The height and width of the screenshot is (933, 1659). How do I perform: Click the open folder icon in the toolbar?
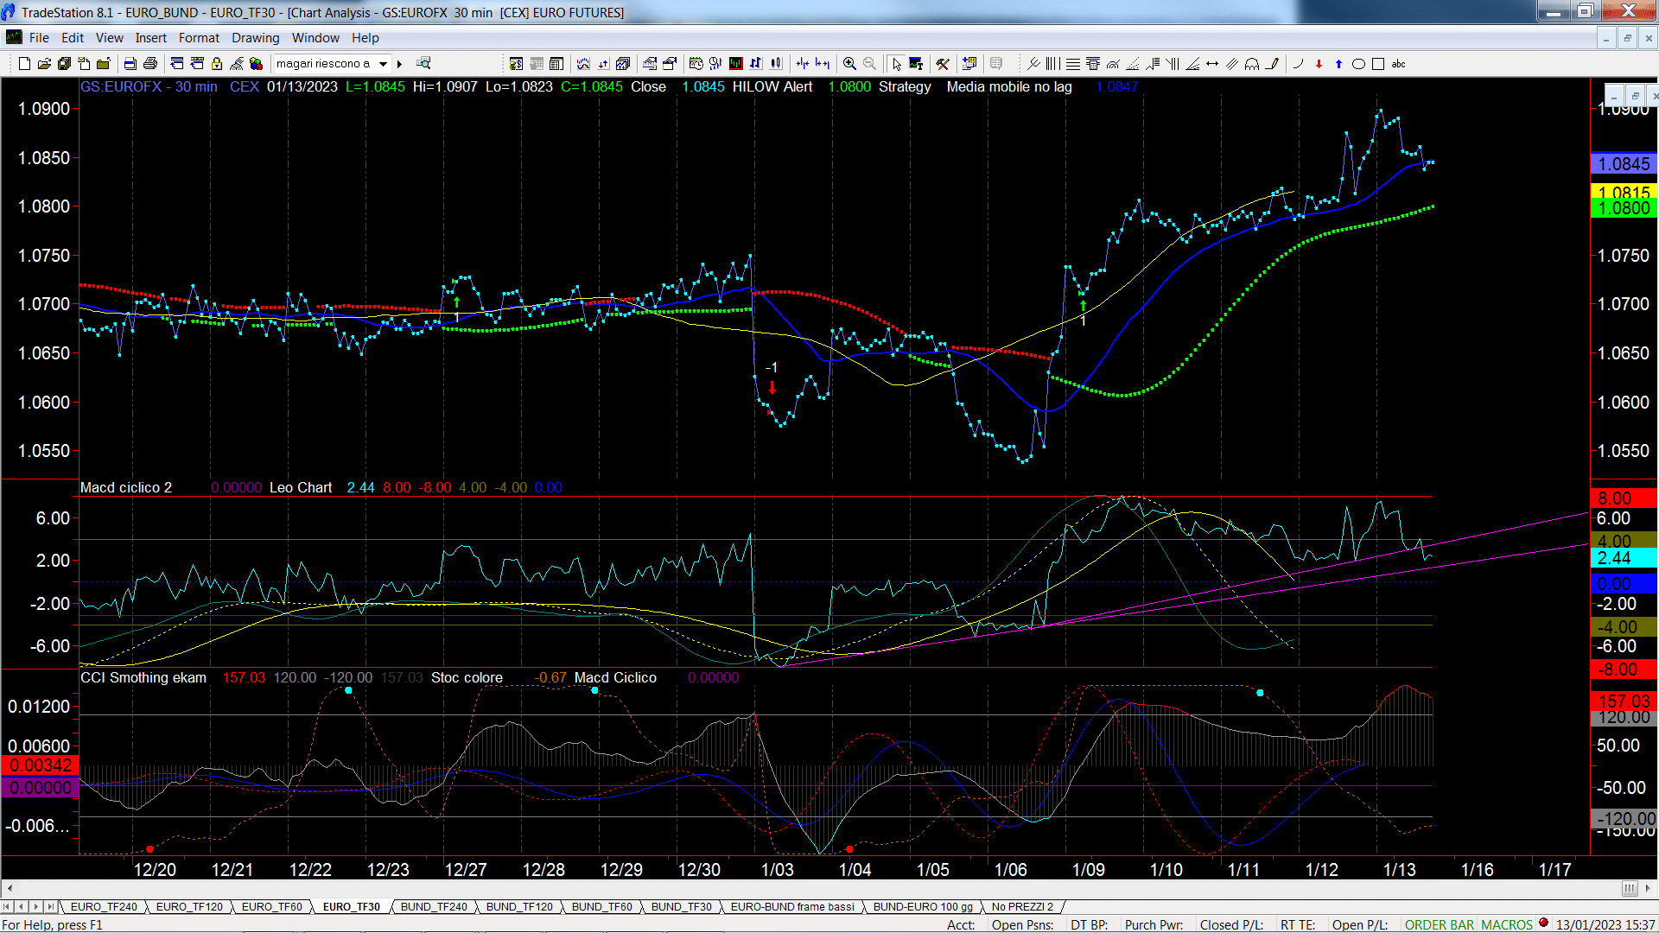pyautogui.click(x=44, y=64)
